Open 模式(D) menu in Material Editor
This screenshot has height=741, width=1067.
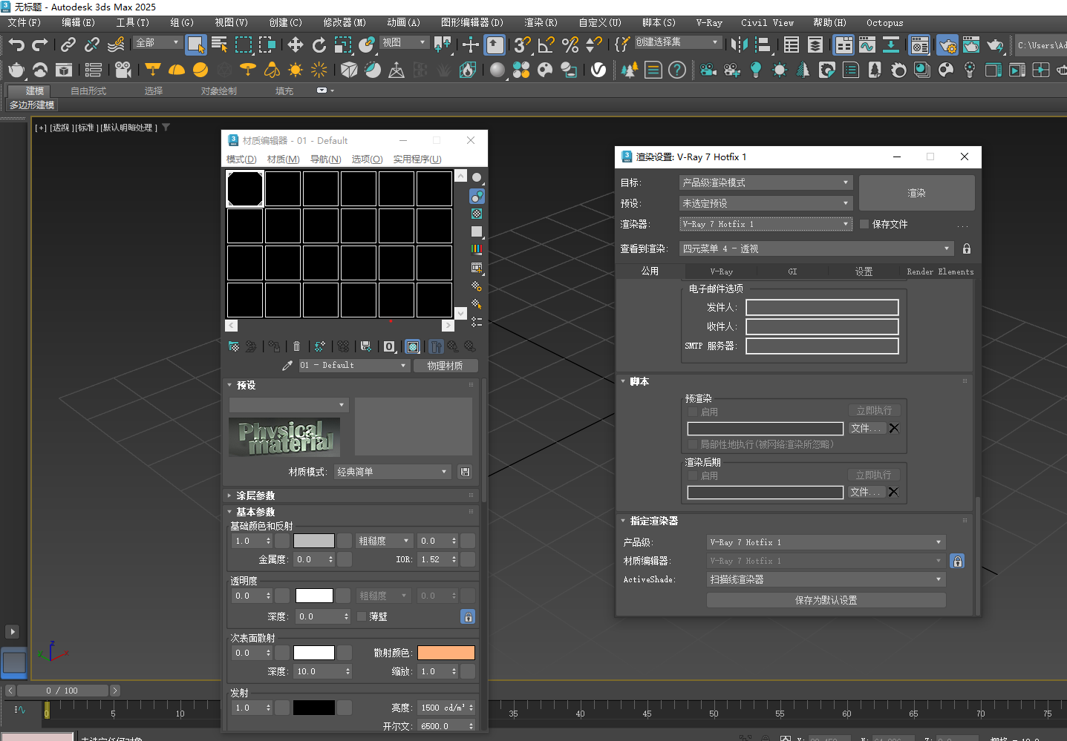tap(241, 159)
